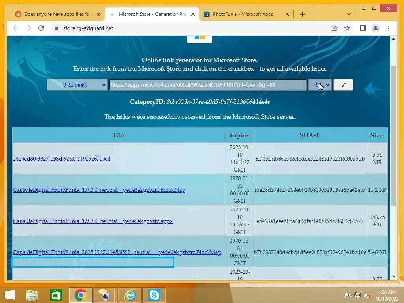Viewport: 404px width, 303px height.
Task: Select the SHA-1 hash starting with b7b23872
Action: coord(310,252)
